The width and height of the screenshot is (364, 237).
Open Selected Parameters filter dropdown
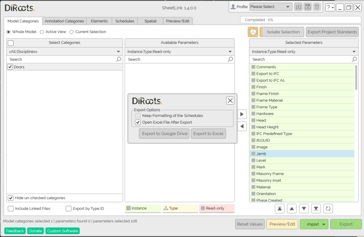tap(304, 51)
